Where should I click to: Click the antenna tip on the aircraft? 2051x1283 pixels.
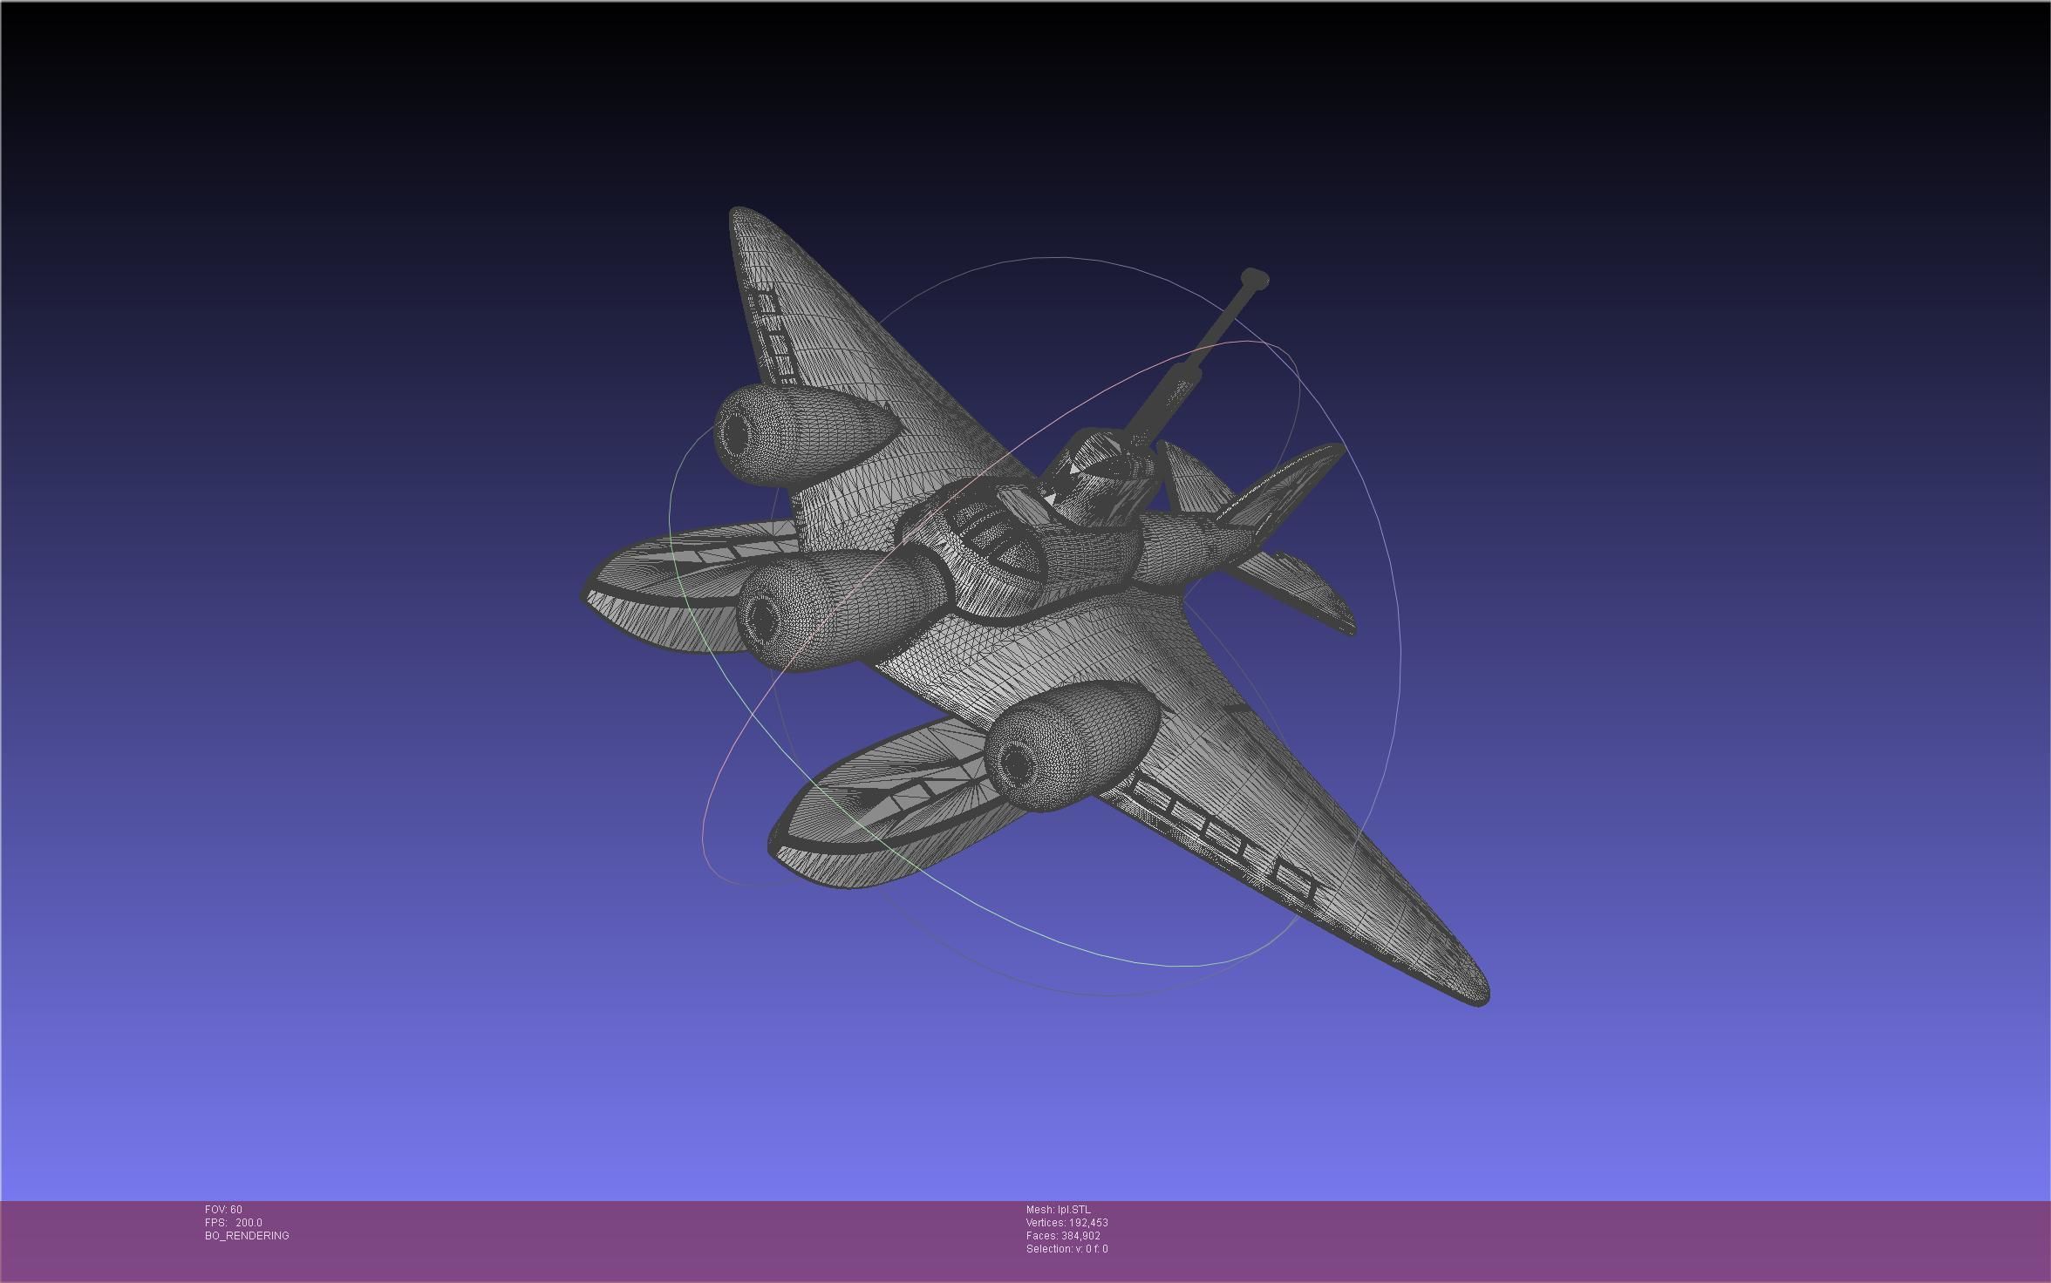(x=1255, y=277)
